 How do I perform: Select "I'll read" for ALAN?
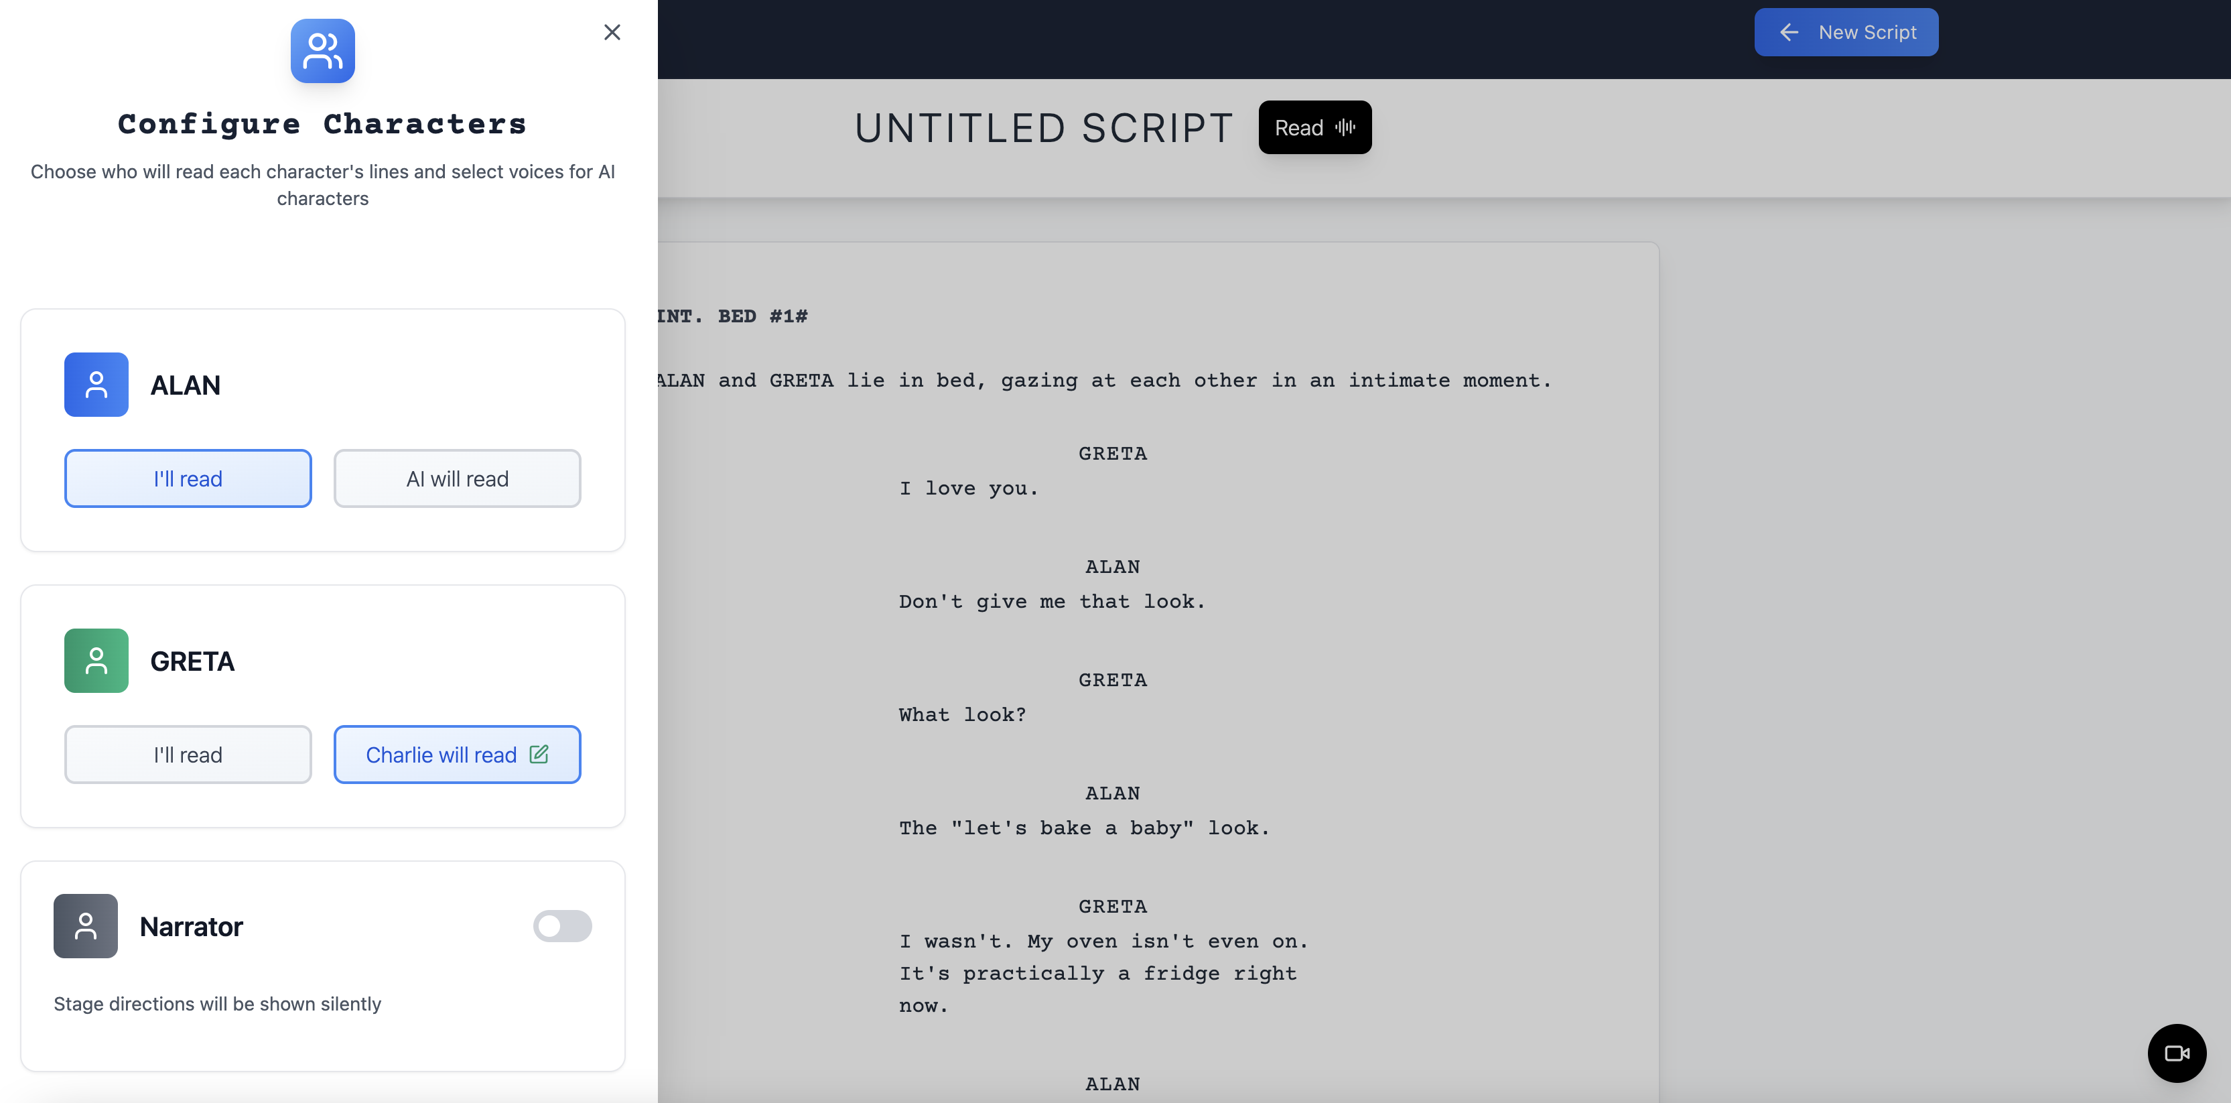coord(187,478)
